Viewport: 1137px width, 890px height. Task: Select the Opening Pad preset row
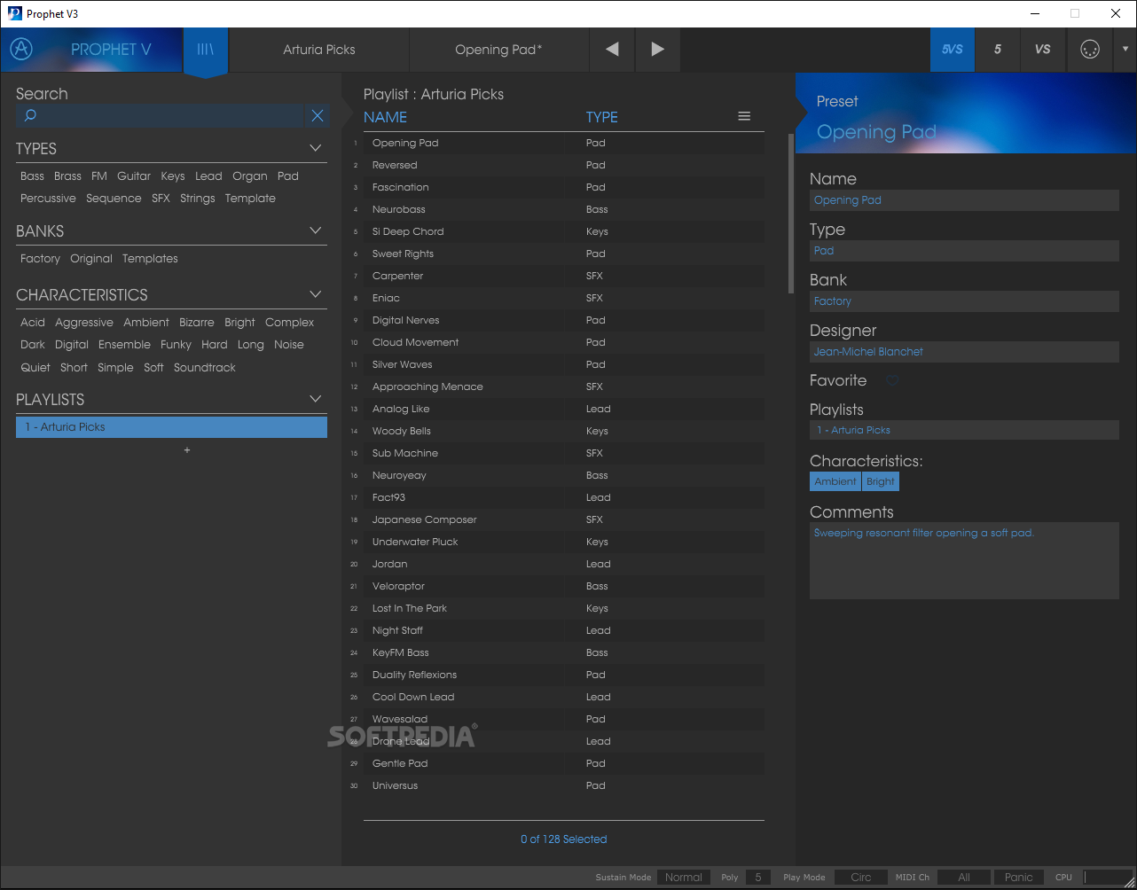click(x=563, y=143)
